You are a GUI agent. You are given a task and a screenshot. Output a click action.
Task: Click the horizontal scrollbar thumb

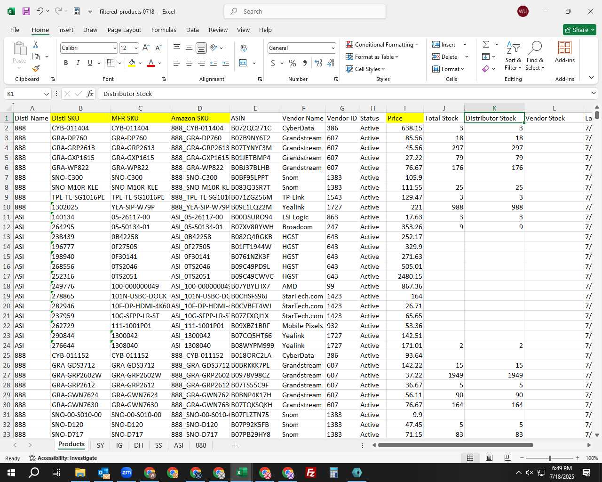[455, 445]
